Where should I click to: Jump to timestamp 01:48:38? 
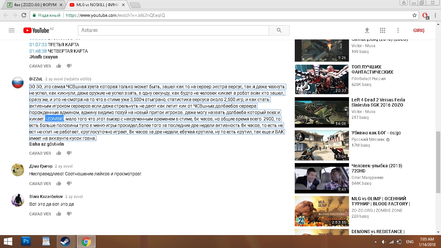point(38,51)
